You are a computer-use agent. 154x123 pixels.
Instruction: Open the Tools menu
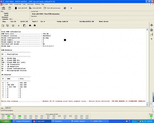(x=24, y=4)
